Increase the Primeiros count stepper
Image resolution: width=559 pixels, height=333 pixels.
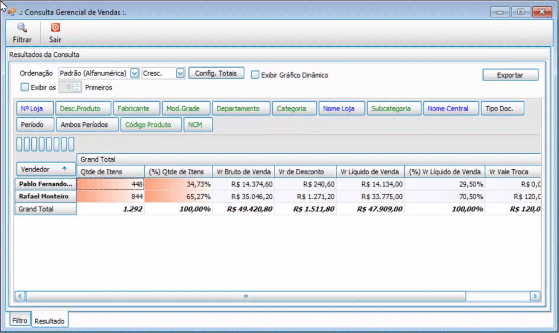point(77,84)
